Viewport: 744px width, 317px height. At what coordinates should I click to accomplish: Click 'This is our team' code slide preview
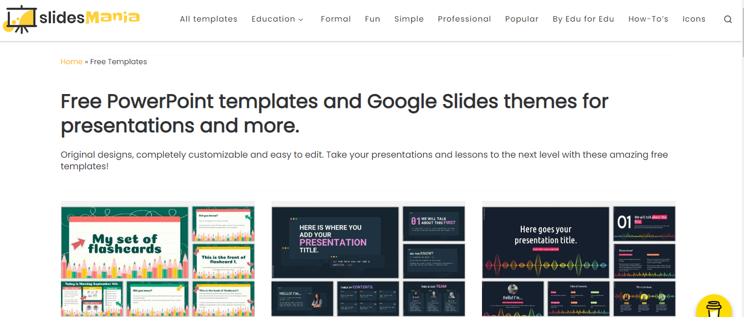point(434,299)
